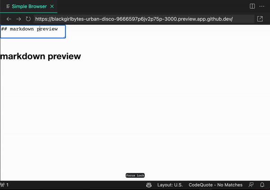Go back in the Simple Browser
This screenshot has width=270, height=190.
(x=9, y=19)
